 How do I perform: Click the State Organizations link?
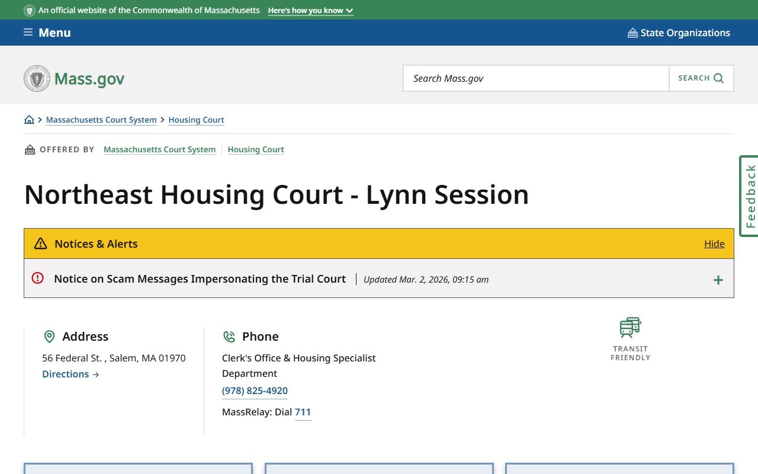coord(679,33)
